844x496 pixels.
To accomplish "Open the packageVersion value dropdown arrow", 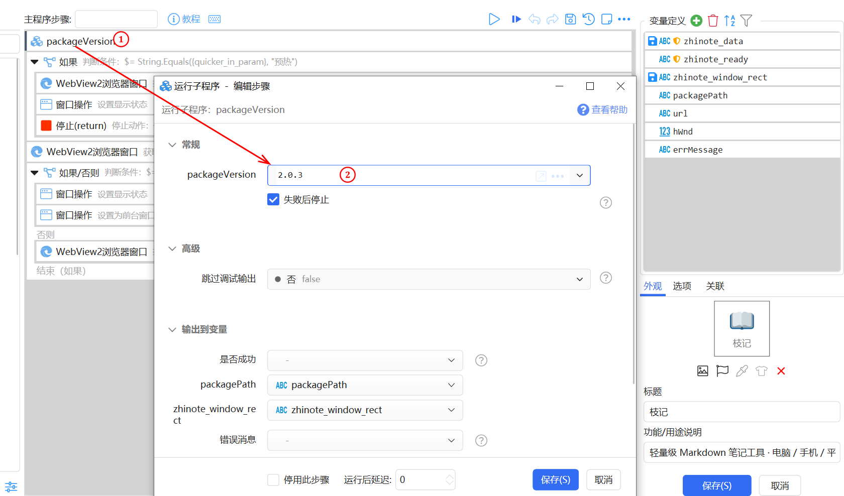I will (580, 176).
